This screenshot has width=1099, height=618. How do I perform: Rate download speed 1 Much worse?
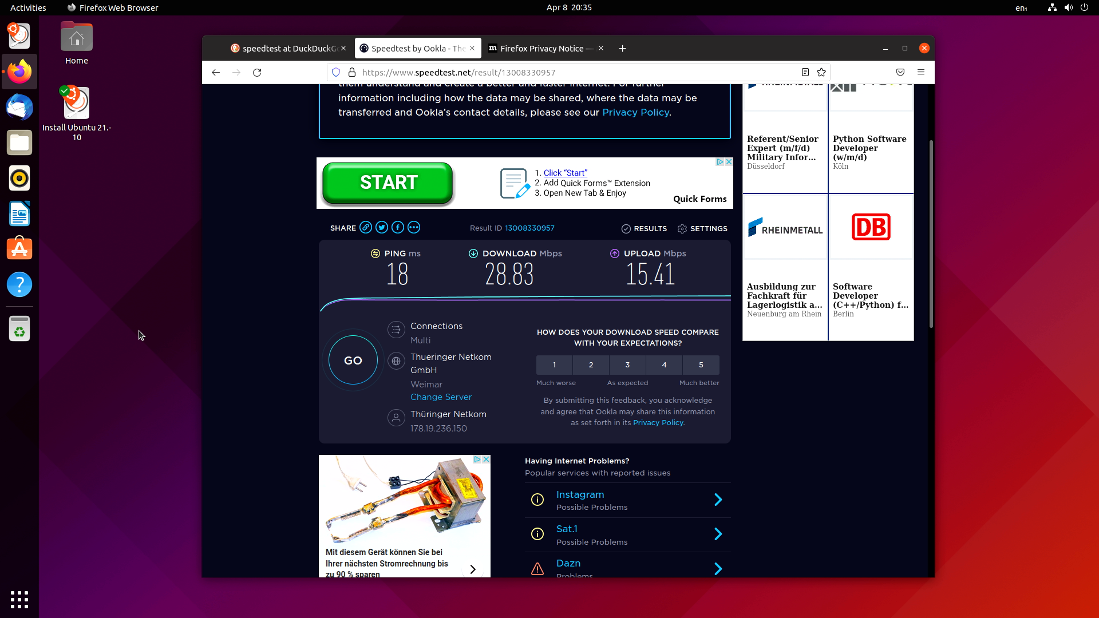pos(554,365)
